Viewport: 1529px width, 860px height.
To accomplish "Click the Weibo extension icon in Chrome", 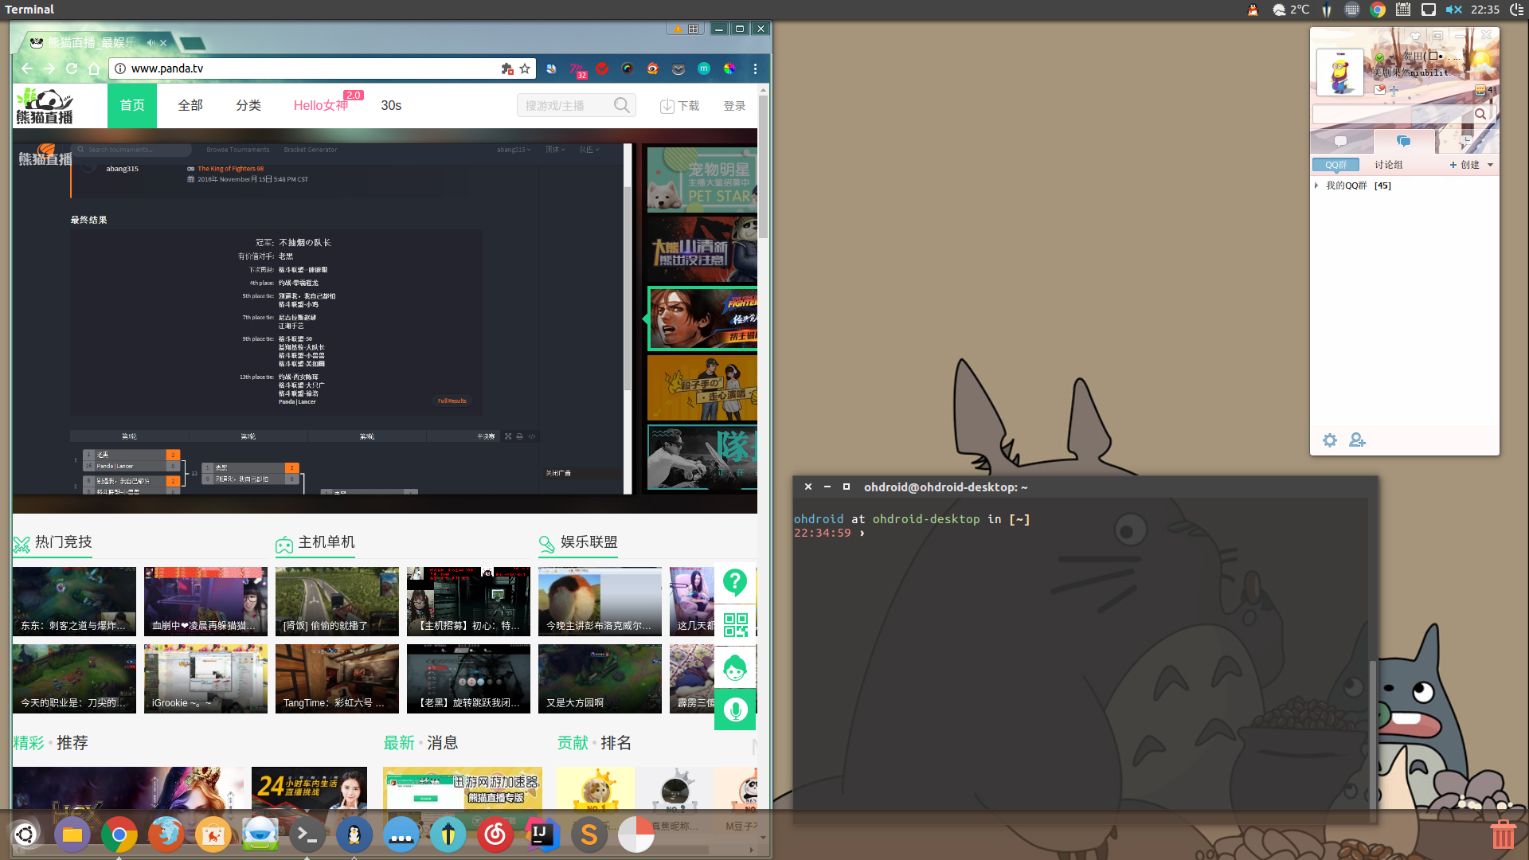I will point(652,68).
